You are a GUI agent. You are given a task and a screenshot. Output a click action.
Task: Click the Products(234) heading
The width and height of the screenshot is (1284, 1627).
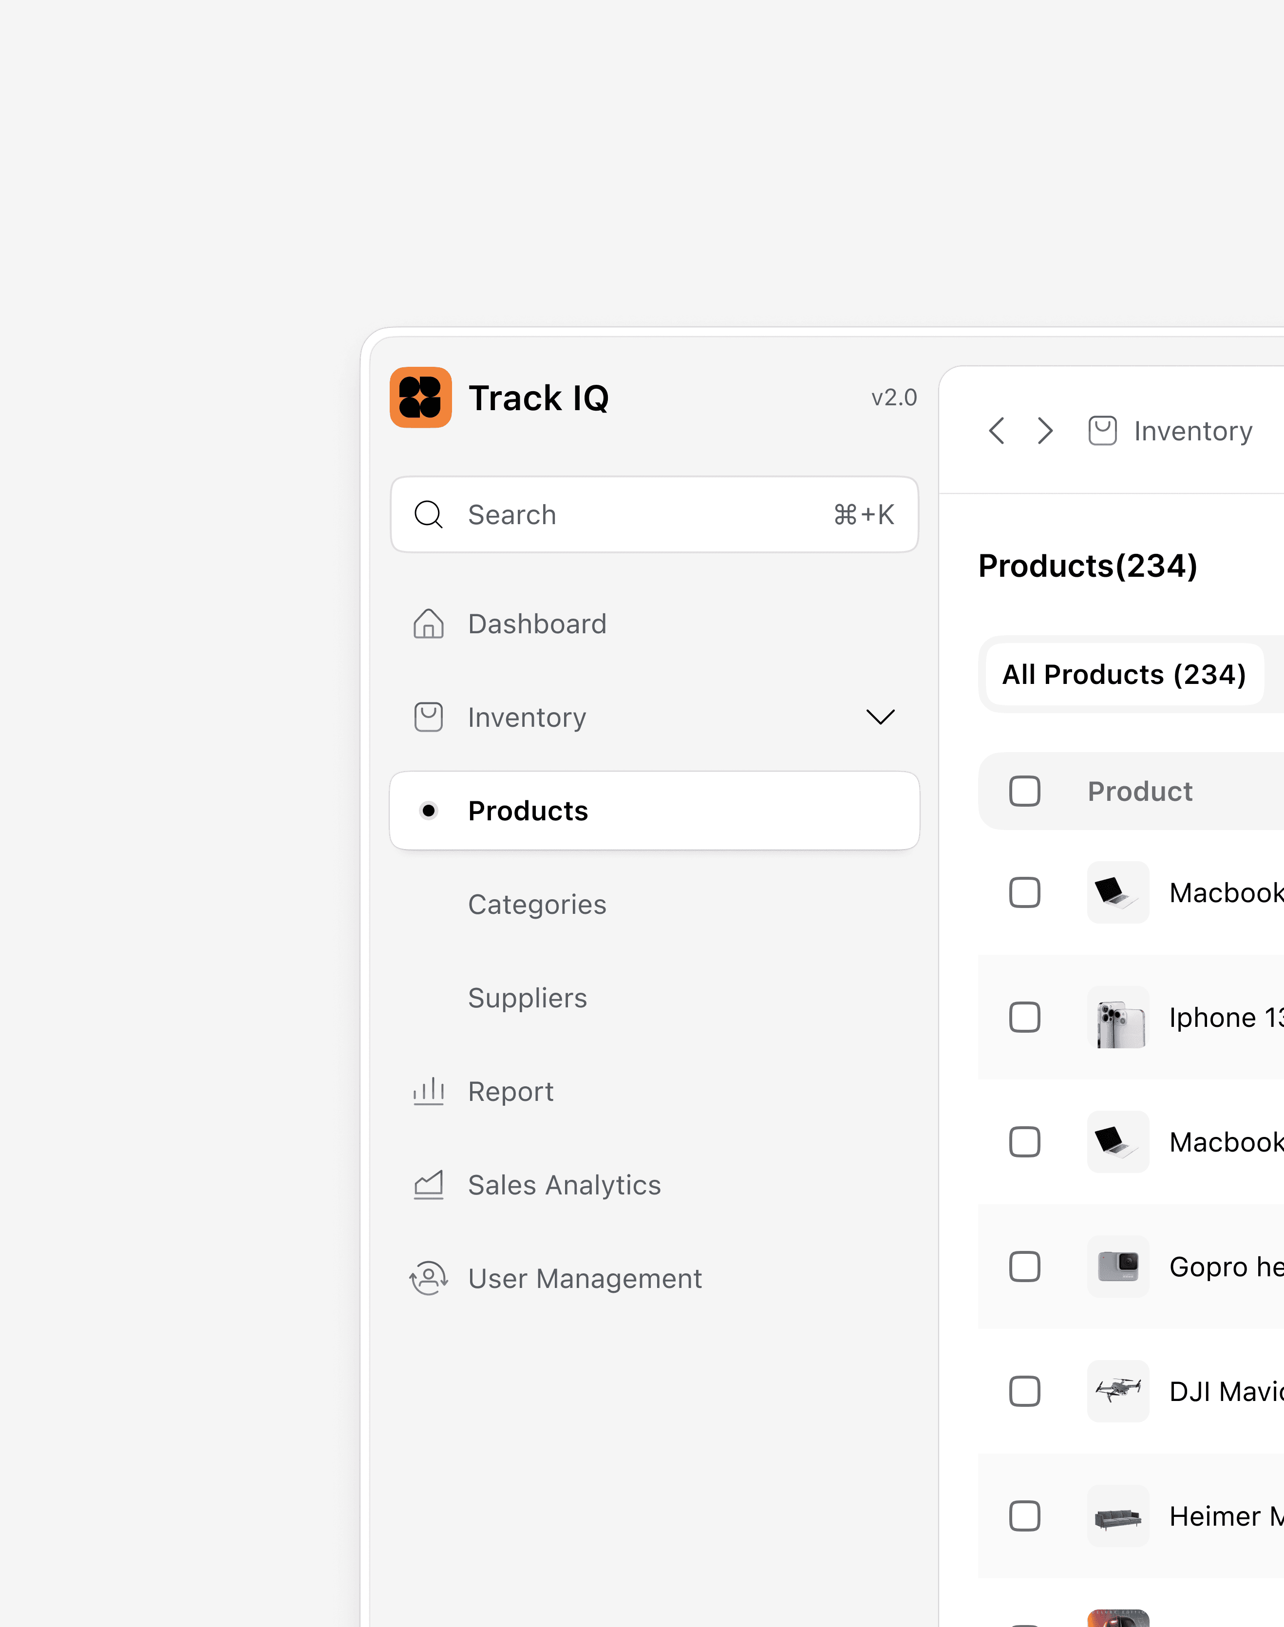(1088, 566)
